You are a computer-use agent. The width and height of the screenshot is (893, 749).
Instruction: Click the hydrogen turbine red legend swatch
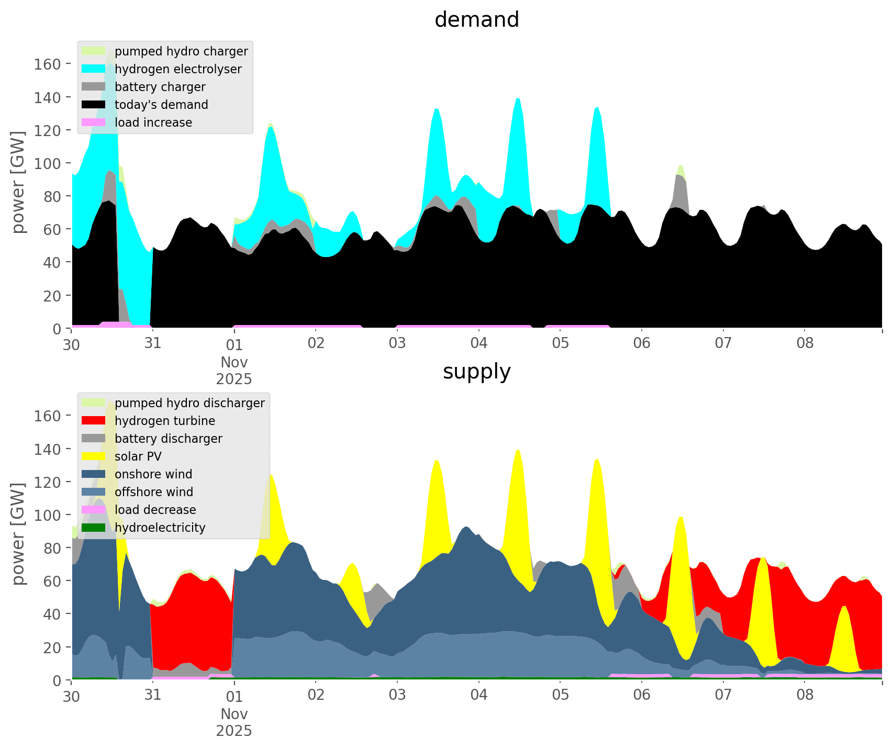click(94, 421)
